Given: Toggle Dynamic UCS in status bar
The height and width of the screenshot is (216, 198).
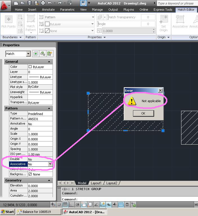Looking at the screenshot, I should (102, 204).
